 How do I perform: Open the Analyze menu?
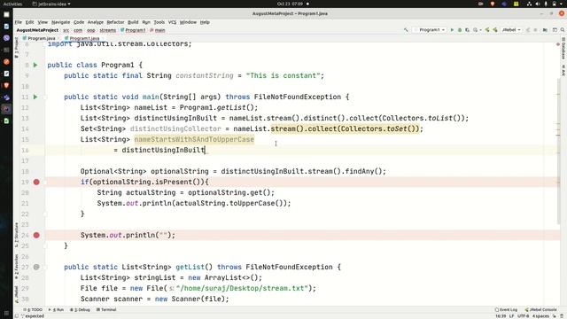(96, 22)
